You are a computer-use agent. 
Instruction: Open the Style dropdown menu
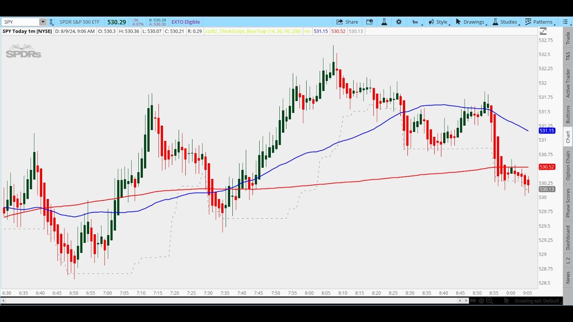tap(439, 21)
